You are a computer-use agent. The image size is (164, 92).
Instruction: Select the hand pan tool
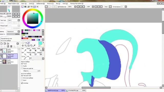tap(31, 46)
